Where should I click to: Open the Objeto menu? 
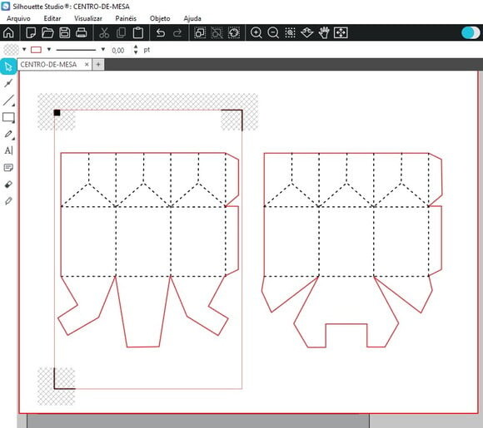click(160, 18)
